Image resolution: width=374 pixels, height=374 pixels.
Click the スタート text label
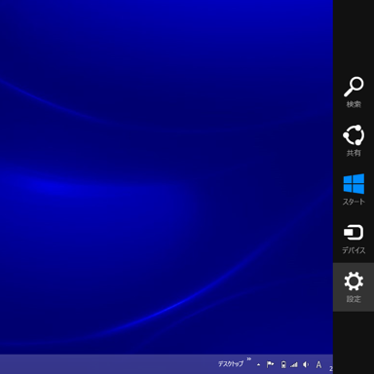click(x=354, y=202)
